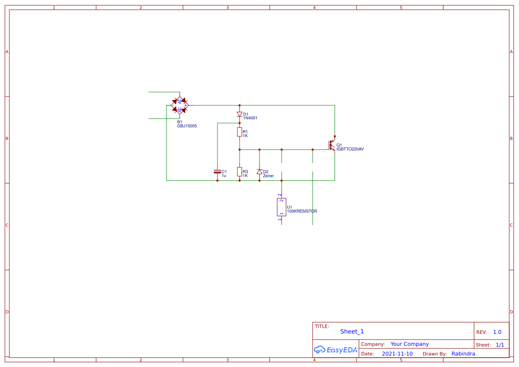The width and height of the screenshot is (519, 367).
Task: Click the date 2021-11-10
Action: coord(397,353)
